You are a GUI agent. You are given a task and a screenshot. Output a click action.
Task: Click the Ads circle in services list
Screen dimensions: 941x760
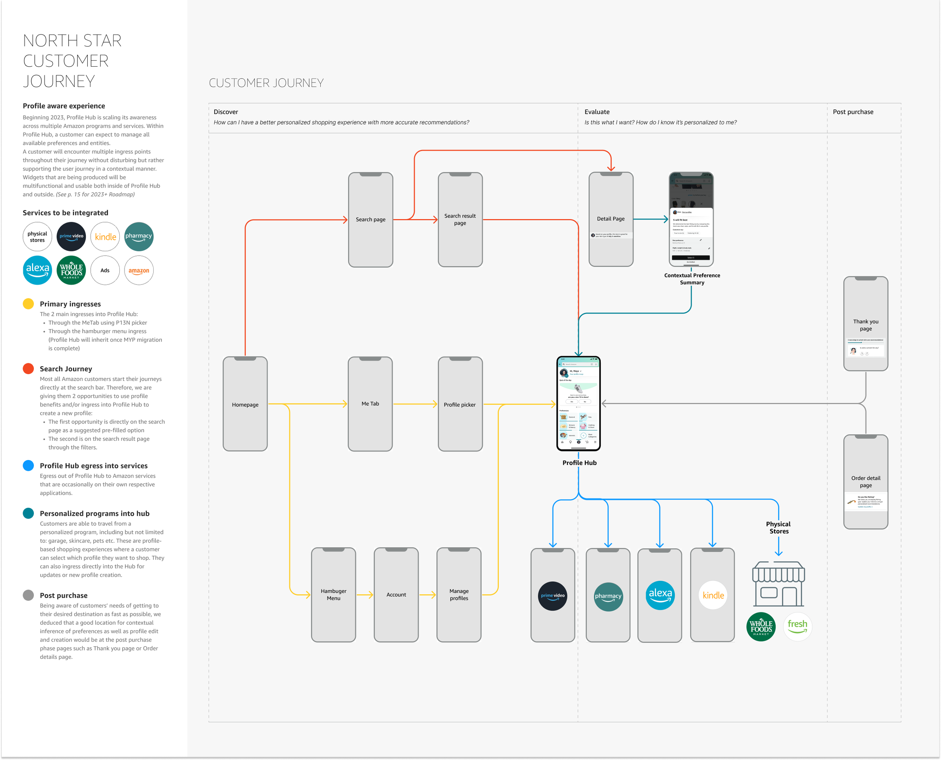[x=105, y=270]
